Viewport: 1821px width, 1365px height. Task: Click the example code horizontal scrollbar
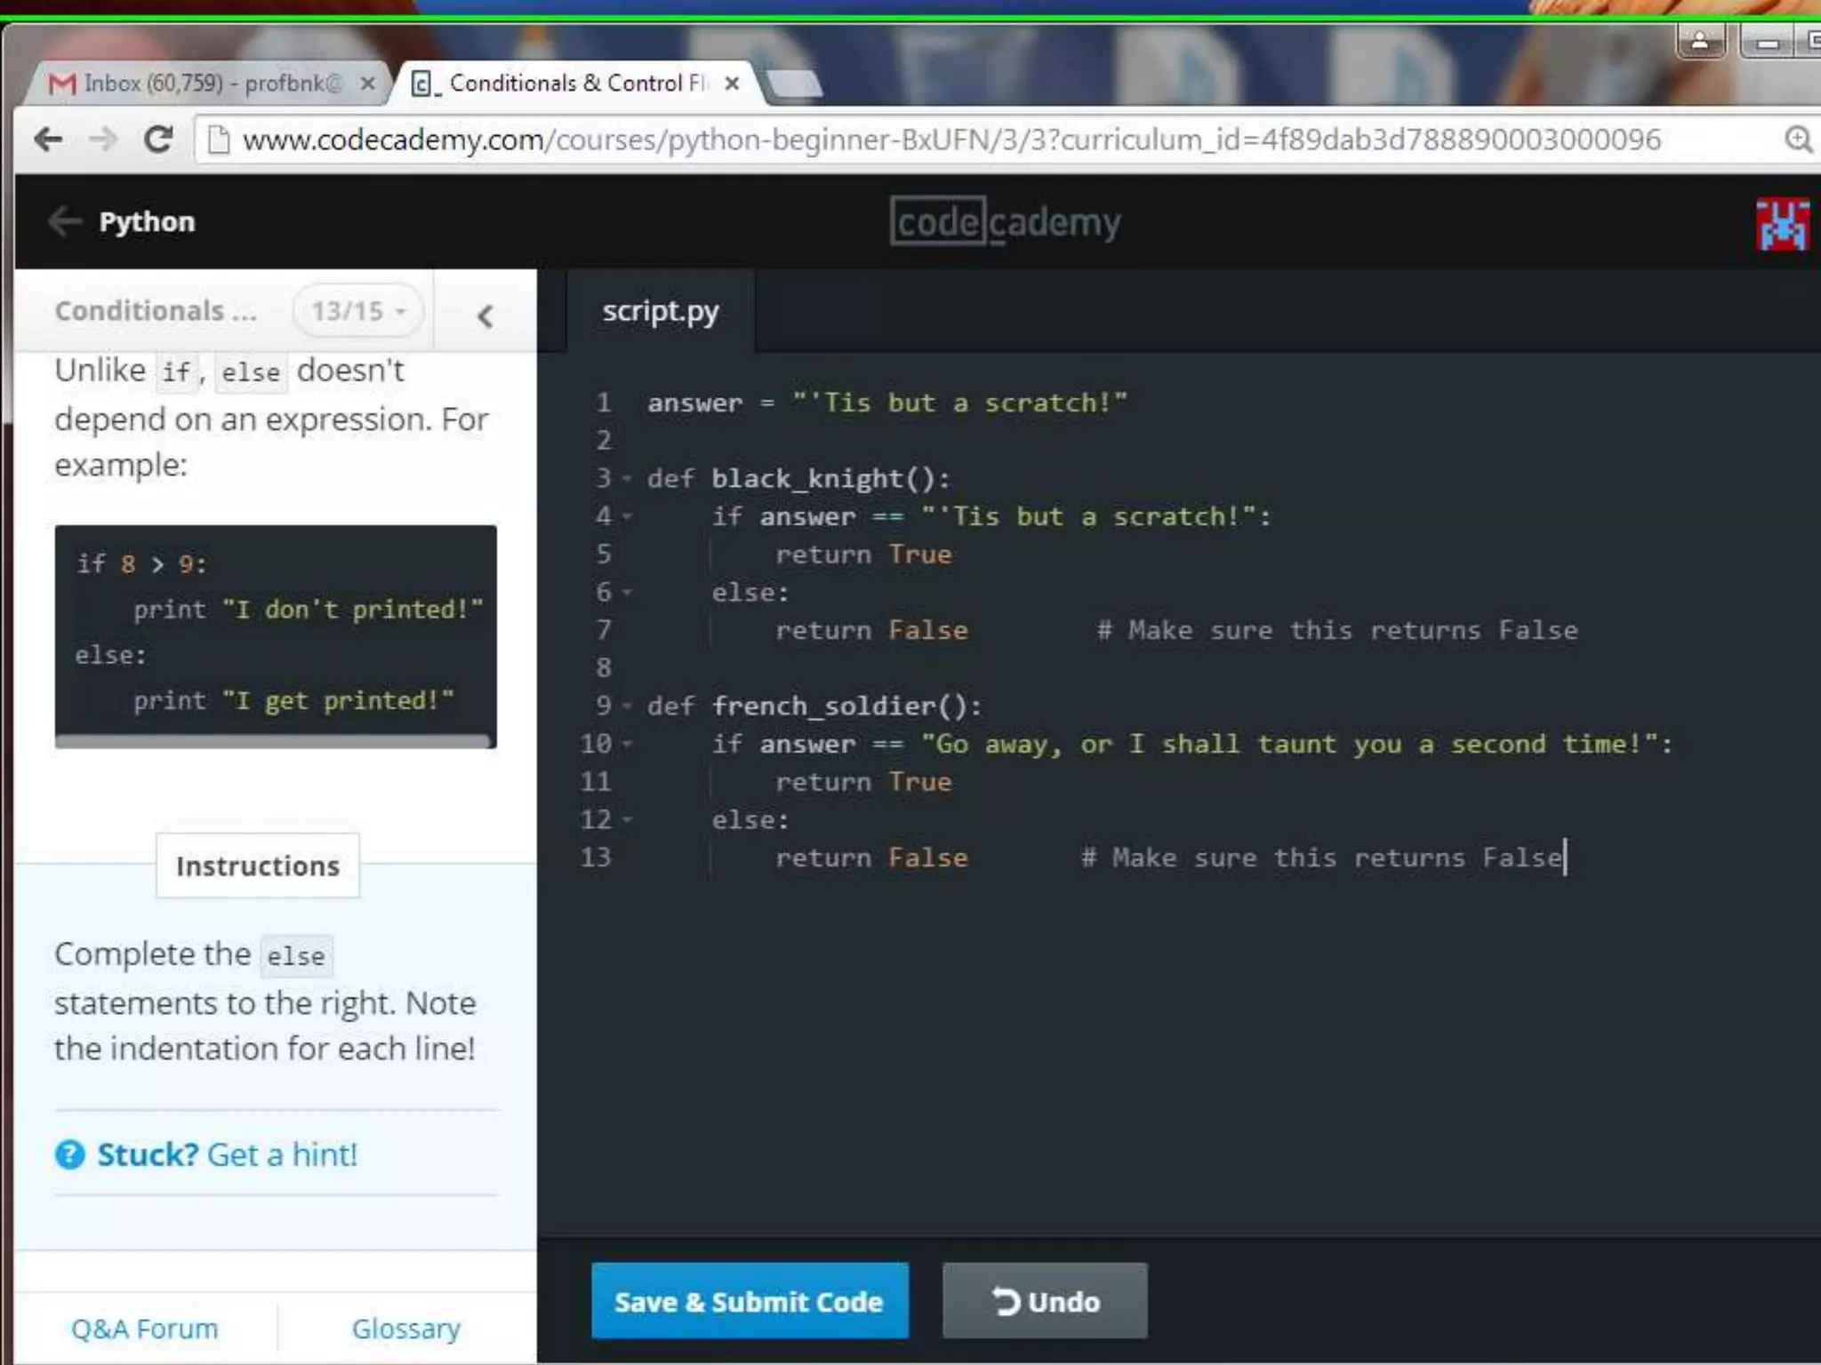pyautogui.click(x=272, y=740)
